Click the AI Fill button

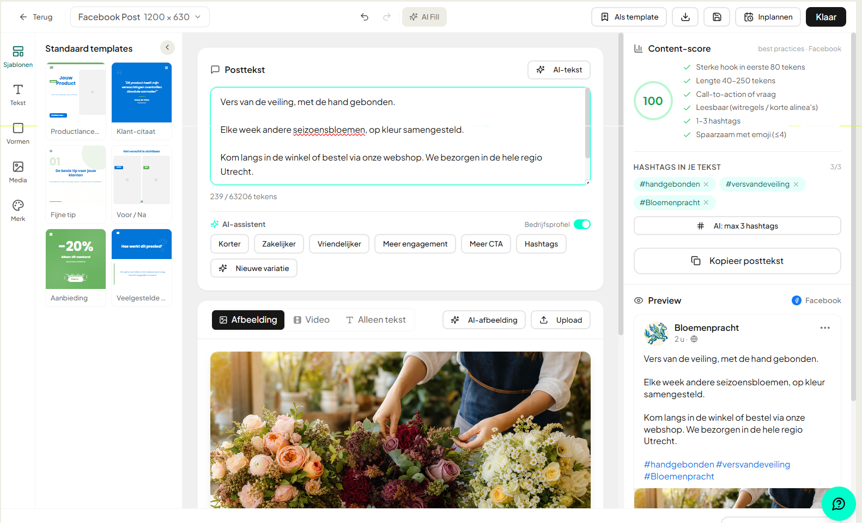point(424,17)
